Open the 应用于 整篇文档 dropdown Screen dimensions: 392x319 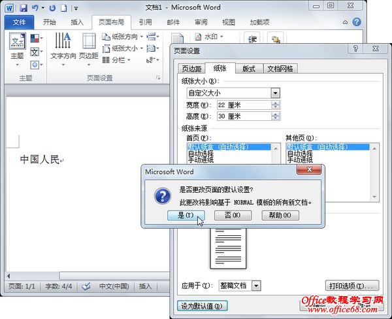tap(256, 286)
